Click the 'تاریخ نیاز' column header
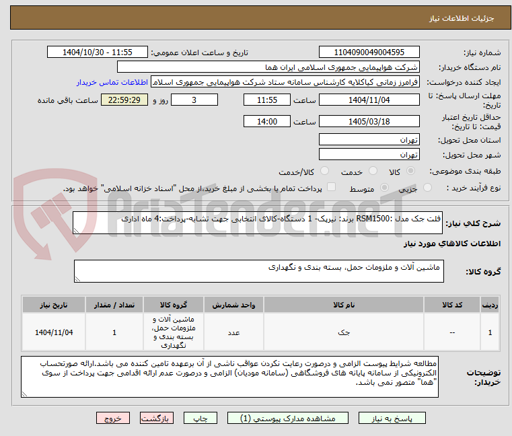Screen dimensions: 512x436 (x=54, y=305)
